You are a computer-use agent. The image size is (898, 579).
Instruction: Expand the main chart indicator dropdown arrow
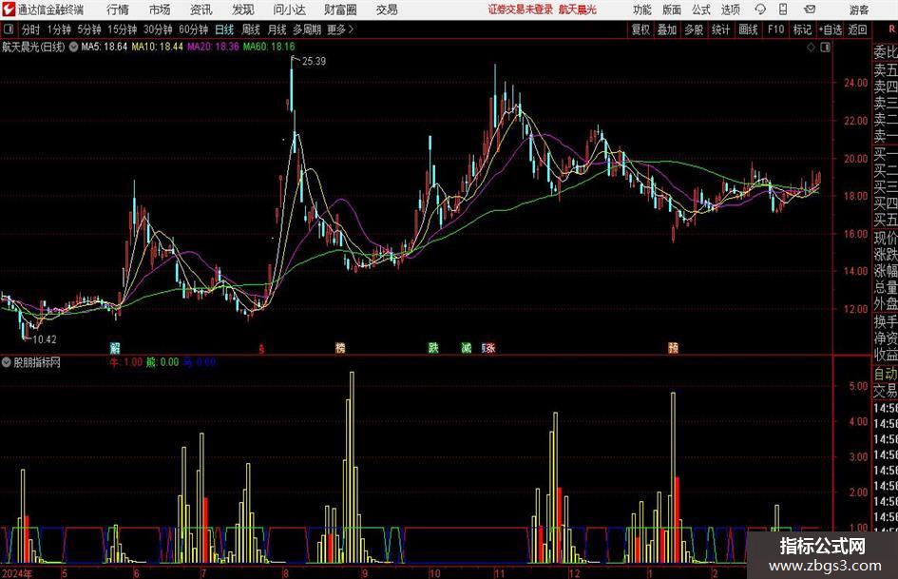click(74, 47)
